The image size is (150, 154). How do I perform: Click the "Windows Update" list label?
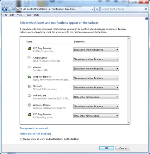[x=42, y=105]
